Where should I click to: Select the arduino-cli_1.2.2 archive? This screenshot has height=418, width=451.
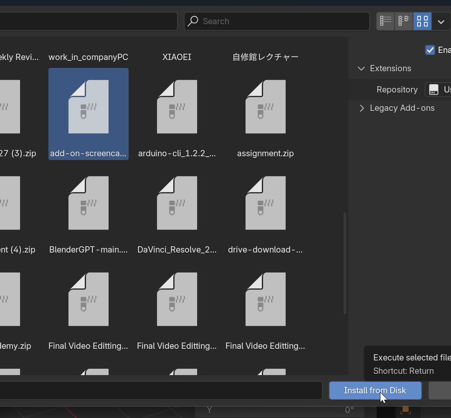coord(177,107)
